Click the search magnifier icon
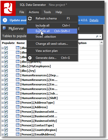Screen dimensions: 108x140 [x=97, y=36]
